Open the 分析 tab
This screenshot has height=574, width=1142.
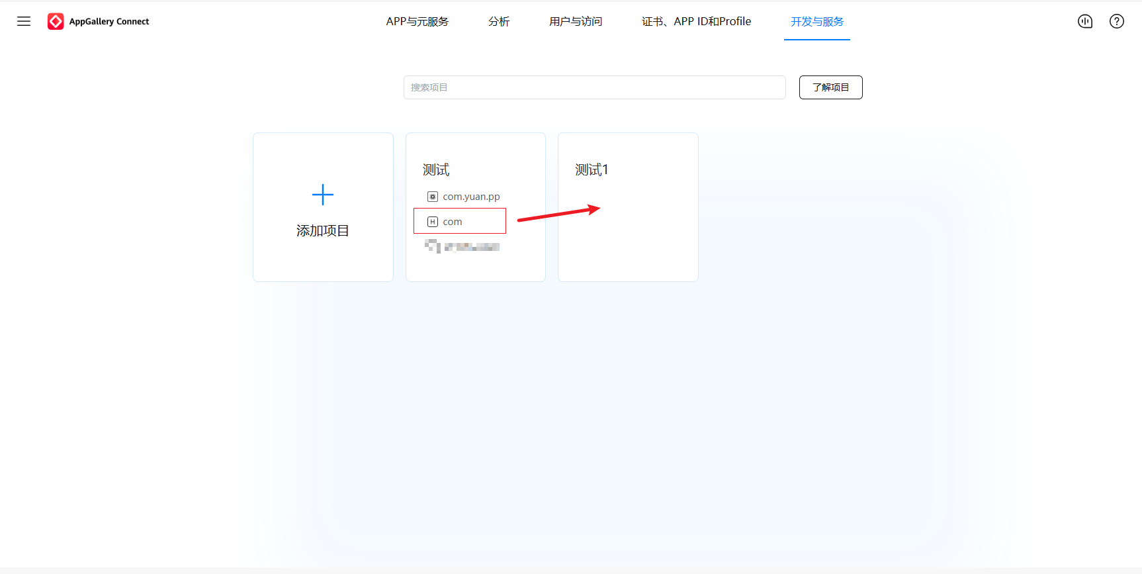(x=499, y=21)
